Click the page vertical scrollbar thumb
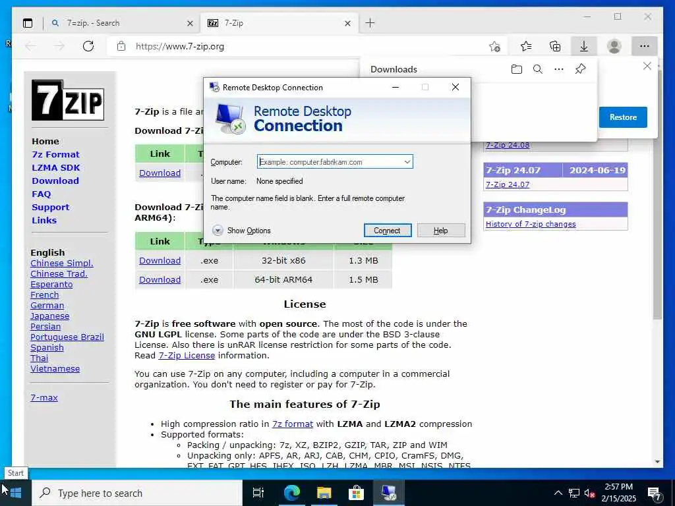The height and width of the screenshot is (506, 675). (657, 196)
